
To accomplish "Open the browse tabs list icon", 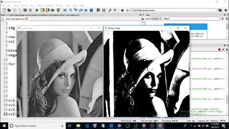I will [25, 10].
